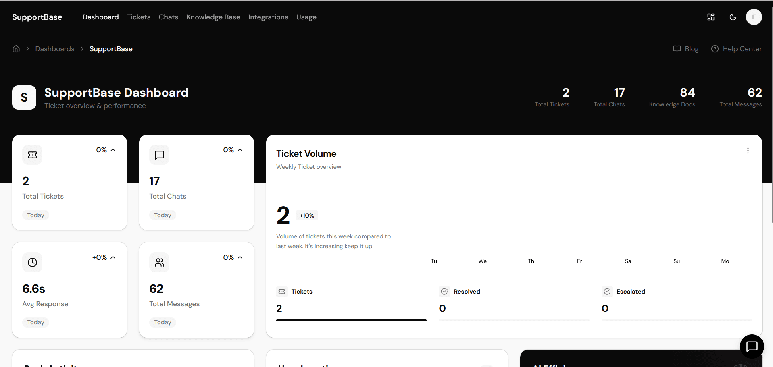Screen dimensions: 773x367
Task: Expand the 0% chevron on Total Chats card
Action: [240, 149]
